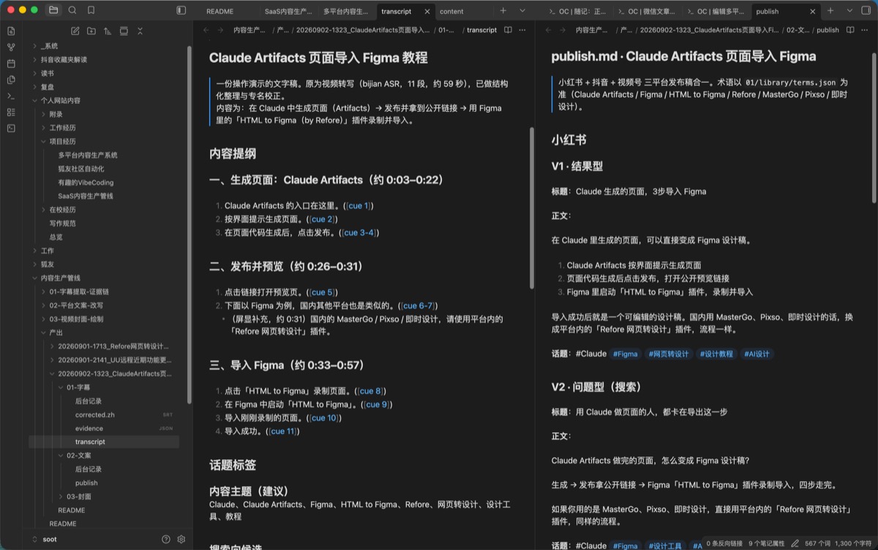
Task: Click the #网页转设计 tag
Action: [669, 354]
